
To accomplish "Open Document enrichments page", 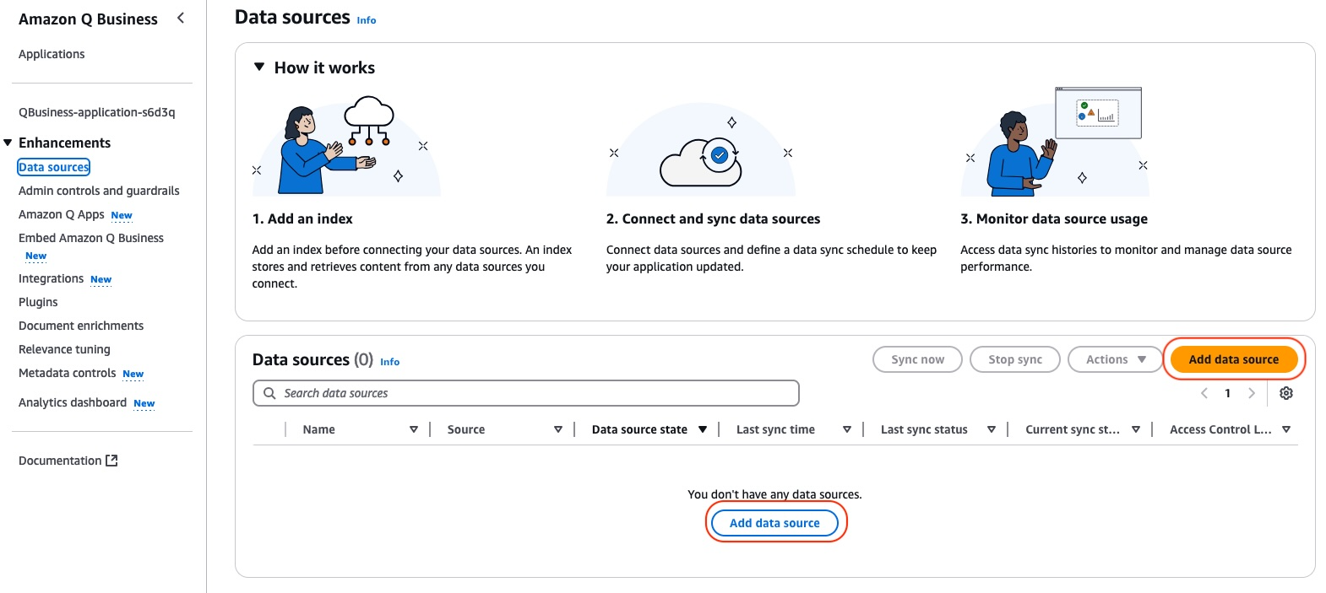I will point(81,326).
